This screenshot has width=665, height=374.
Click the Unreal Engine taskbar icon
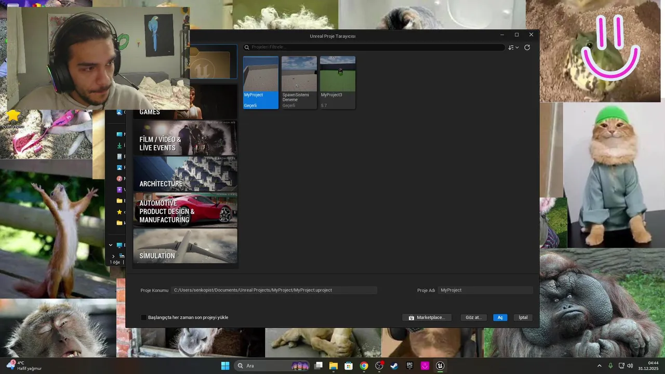(440, 366)
